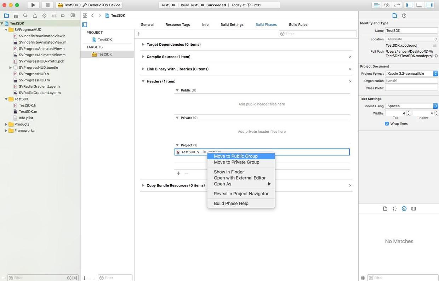The width and height of the screenshot is (439, 281).
Task: Stop the running build
Action: (x=47, y=5)
